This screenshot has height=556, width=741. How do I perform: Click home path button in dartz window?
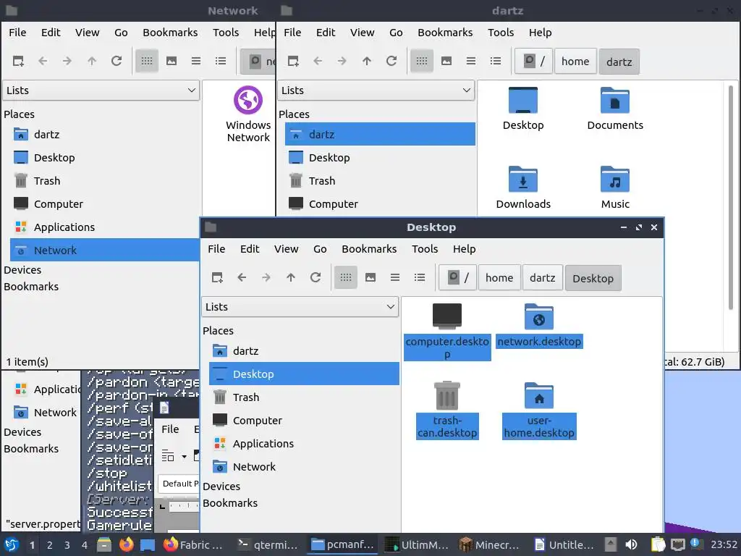click(x=575, y=62)
